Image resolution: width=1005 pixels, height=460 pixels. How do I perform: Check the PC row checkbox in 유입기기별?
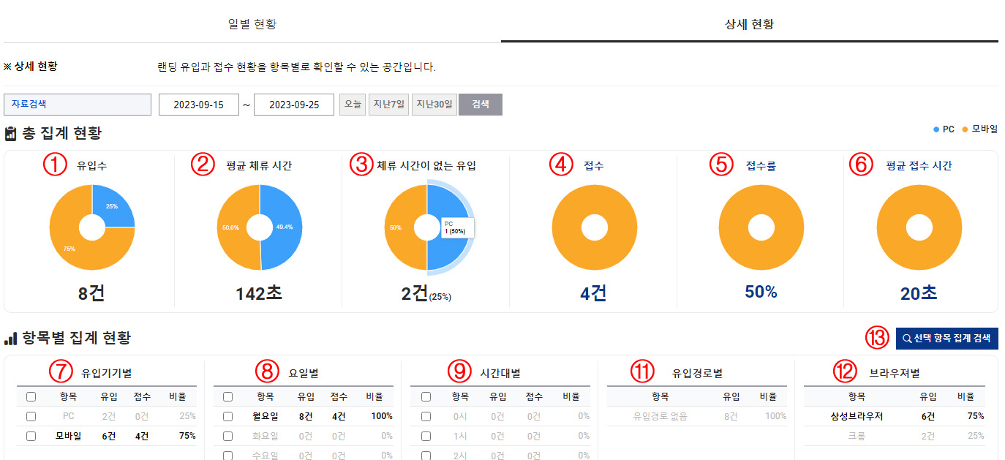(x=31, y=416)
